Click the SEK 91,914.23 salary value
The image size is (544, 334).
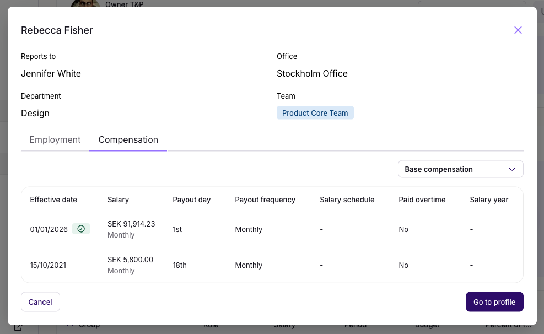[x=131, y=224]
